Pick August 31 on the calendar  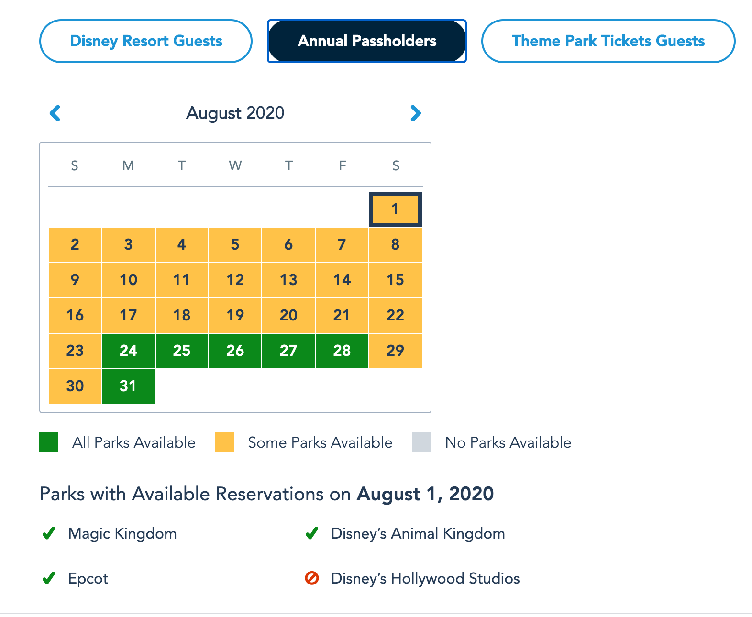pyautogui.click(x=128, y=386)
